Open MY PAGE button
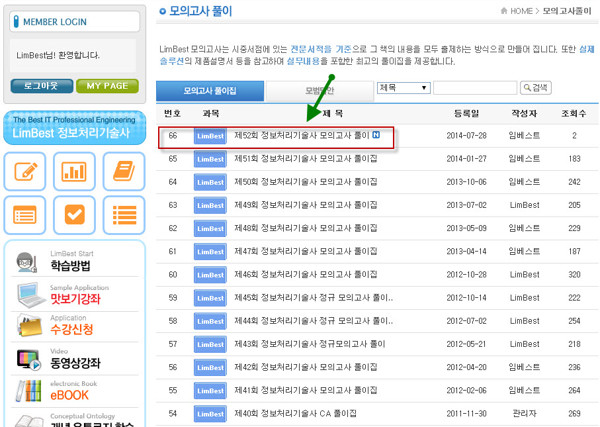The width and height of the screenshot is (600, 427). [108, 86]
